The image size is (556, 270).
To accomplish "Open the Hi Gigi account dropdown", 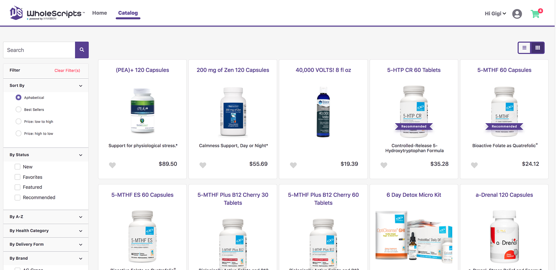I will (x=495, y=14).
